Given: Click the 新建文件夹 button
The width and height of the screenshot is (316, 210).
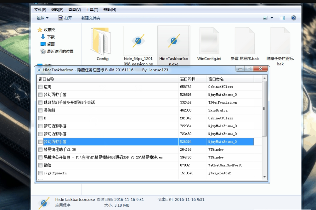Looking at the screenshot, I should [91, 18].
